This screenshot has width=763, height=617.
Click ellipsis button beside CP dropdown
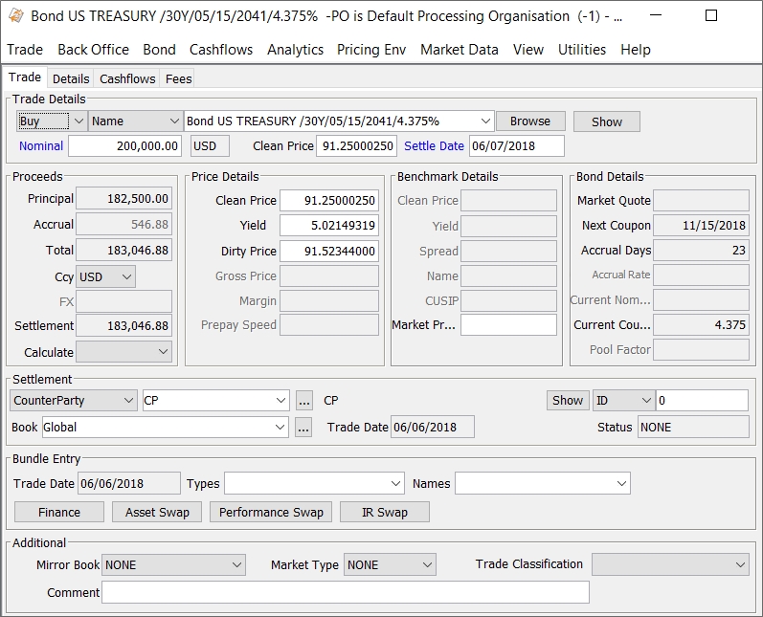point(304,401)
